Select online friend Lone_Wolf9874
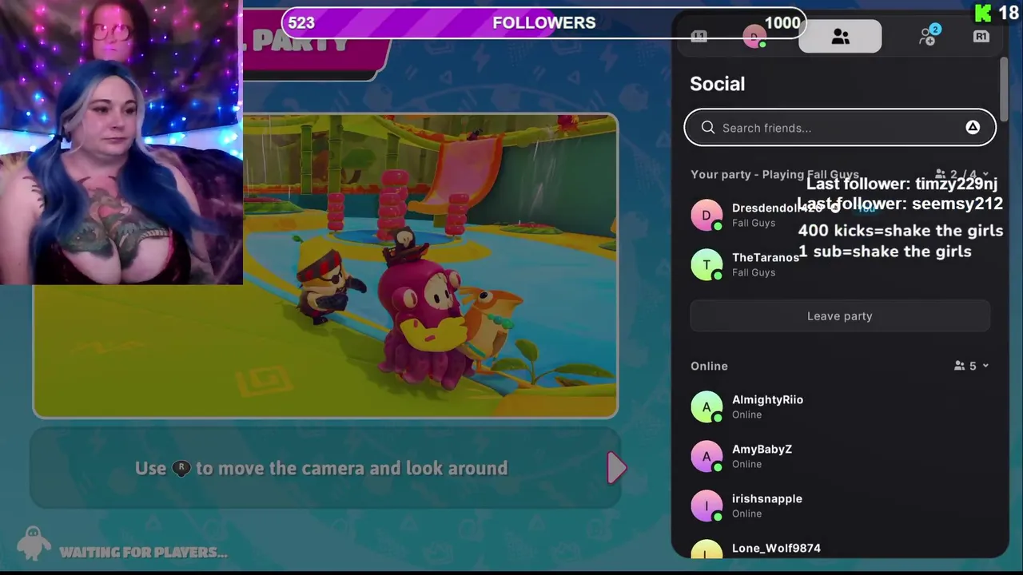Screen dimensions: 1023x575 point(840,549)
